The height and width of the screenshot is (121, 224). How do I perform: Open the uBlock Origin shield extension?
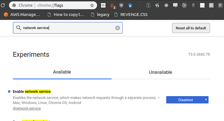coord(121,5)
